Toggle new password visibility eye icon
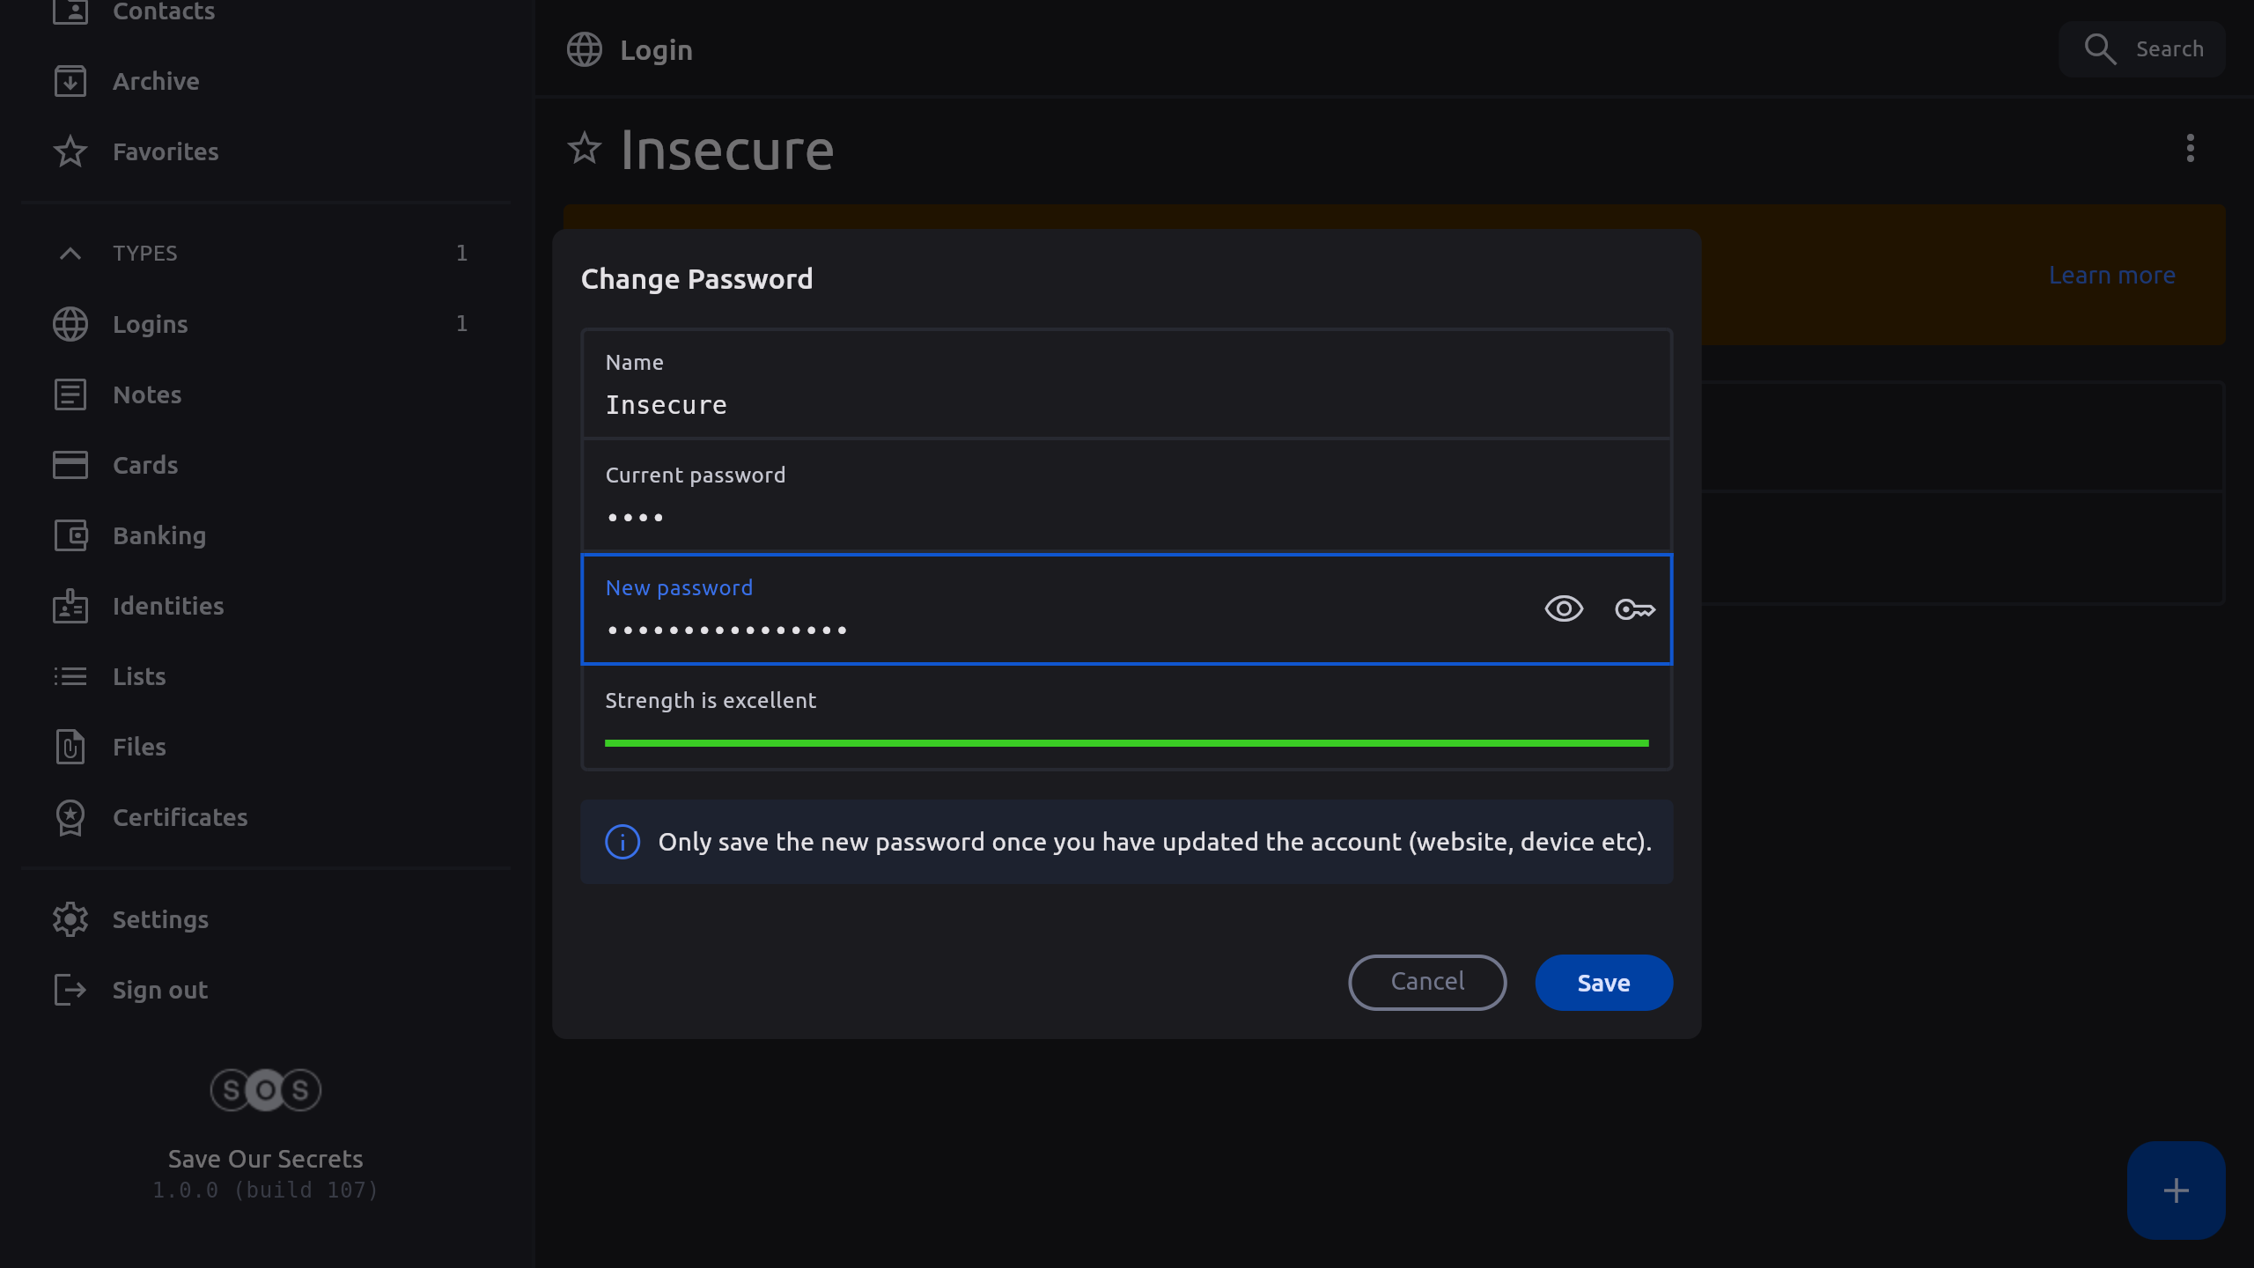This screenshot has height=1268, width=2254. [x=1564, y=608]
